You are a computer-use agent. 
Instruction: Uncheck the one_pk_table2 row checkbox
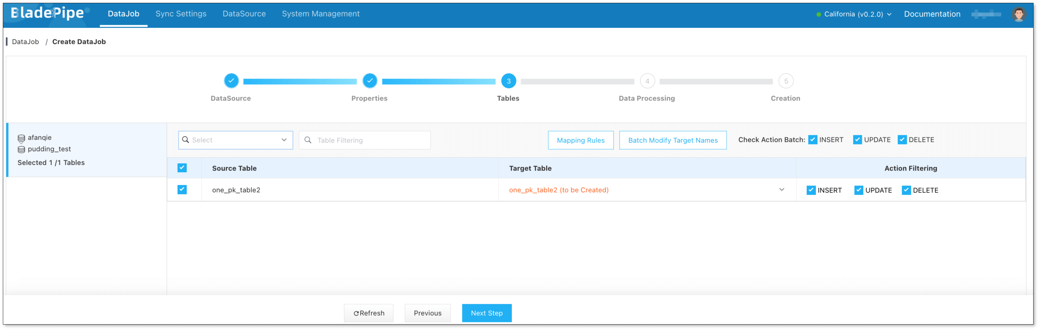182,190
